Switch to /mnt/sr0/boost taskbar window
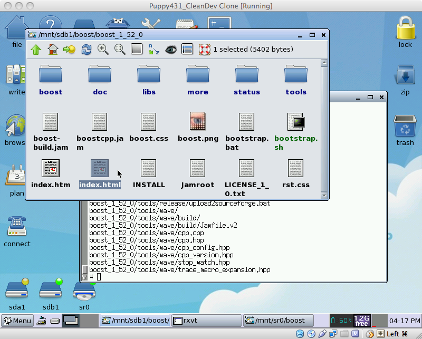 tap(280, 320)
